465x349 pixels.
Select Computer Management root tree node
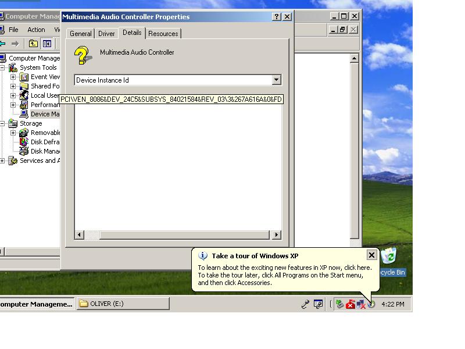pyautogui.click(x=34, y=58)
